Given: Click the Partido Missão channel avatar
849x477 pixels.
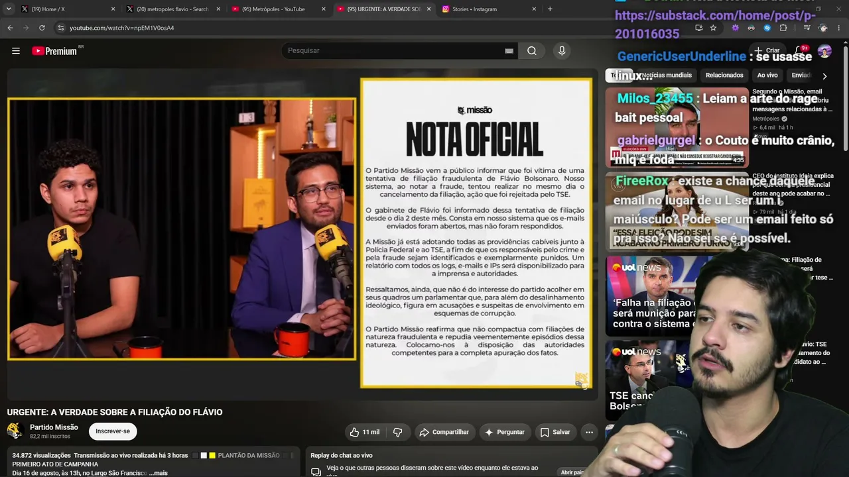Looking at the screenshot, I should (15, 431).
